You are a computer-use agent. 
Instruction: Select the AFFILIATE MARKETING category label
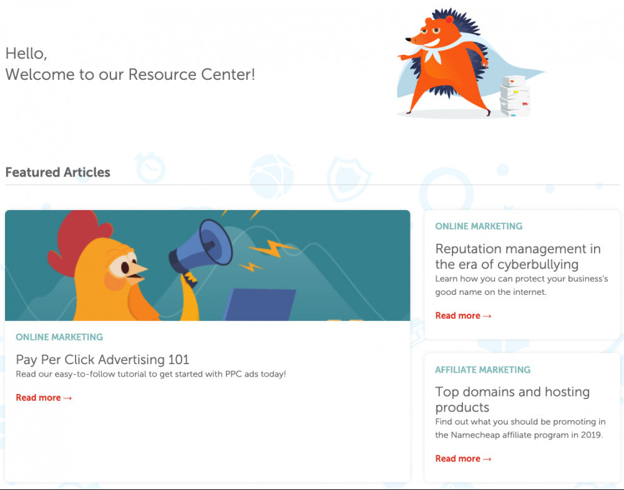[x=483, y=370]
